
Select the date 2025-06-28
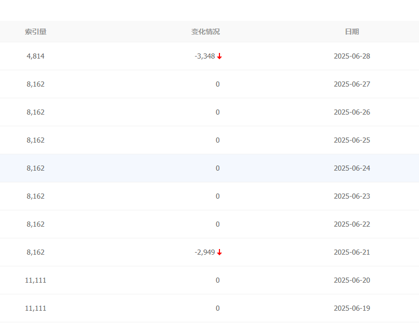click(x=352, y=56)
